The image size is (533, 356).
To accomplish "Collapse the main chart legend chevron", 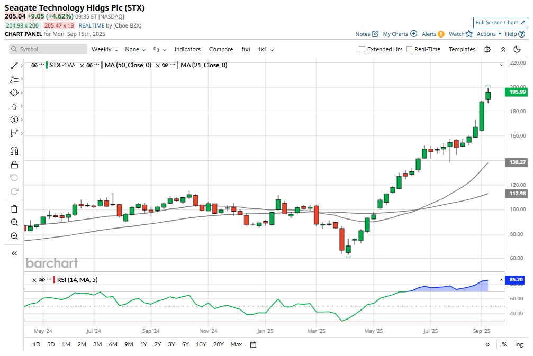I will point(502,65).
